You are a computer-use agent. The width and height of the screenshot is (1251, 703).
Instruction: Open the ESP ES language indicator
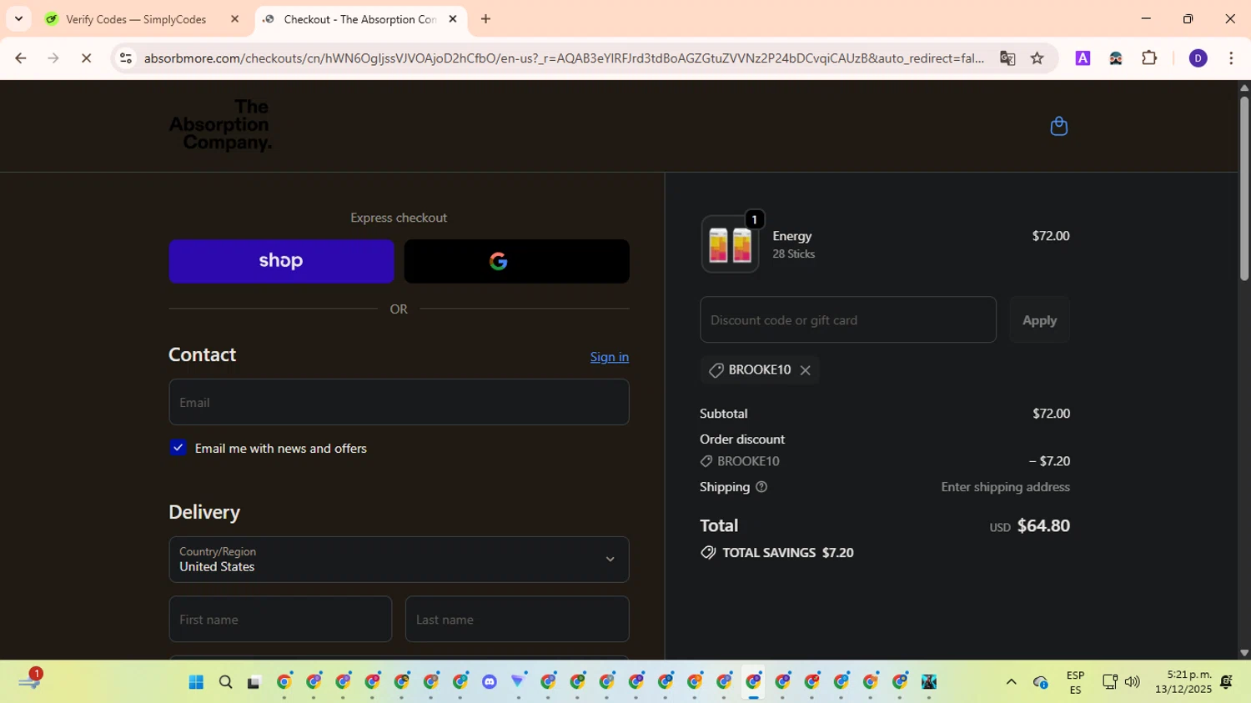(x=1075, y=682)
